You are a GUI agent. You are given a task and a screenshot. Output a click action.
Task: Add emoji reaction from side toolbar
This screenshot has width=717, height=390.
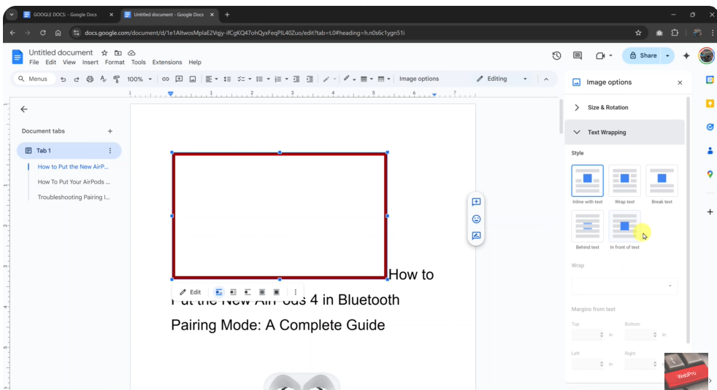(x=476, y=219)
